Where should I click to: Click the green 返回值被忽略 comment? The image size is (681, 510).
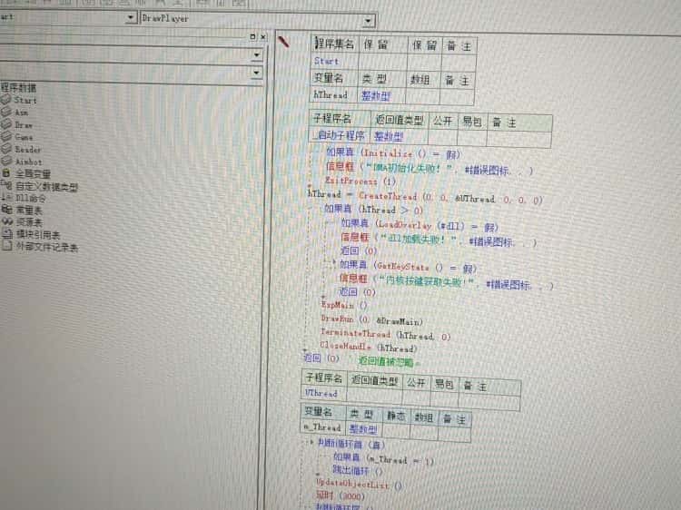(389, 361)
